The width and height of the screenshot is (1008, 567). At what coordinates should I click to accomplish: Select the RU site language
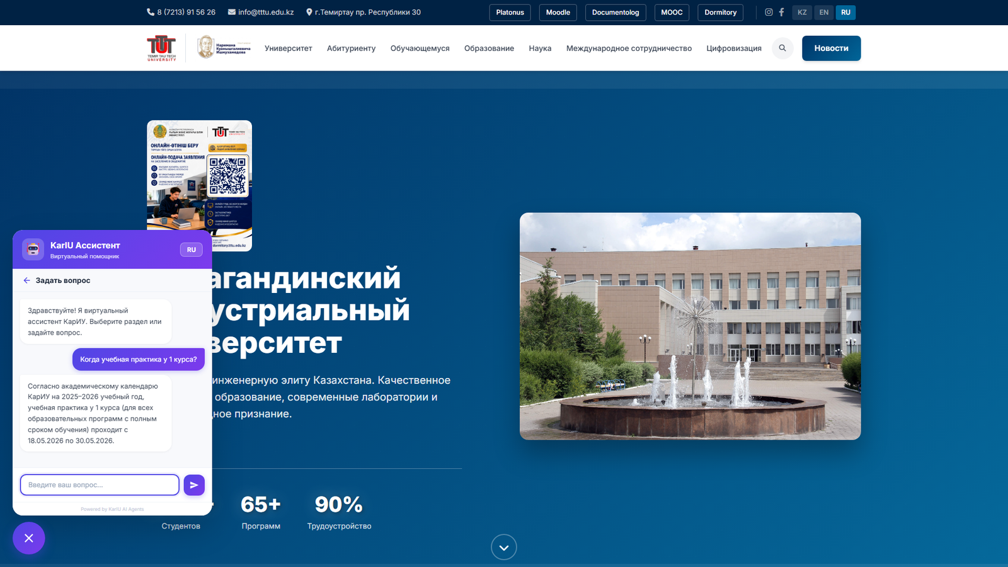pyautogui.click(x=845, y=13)
